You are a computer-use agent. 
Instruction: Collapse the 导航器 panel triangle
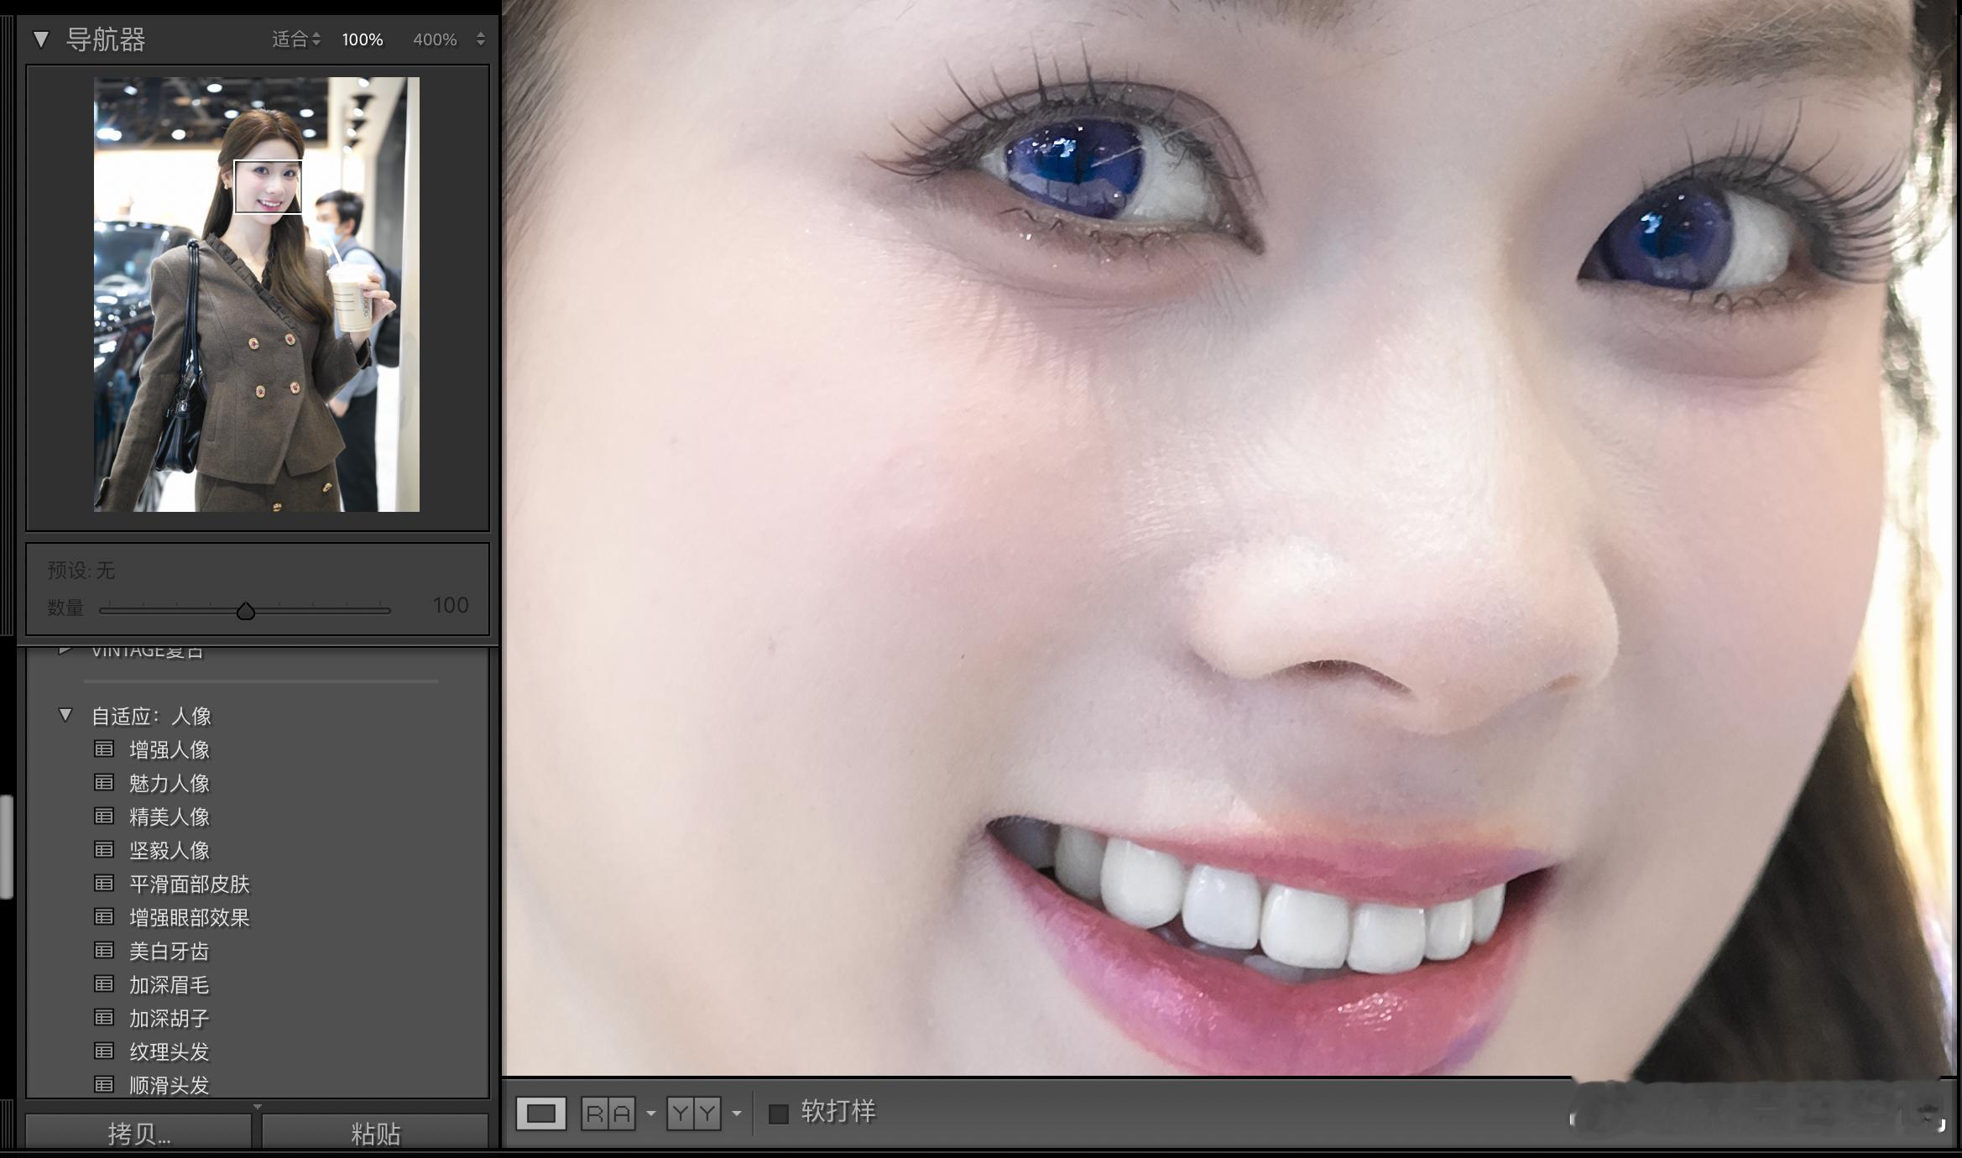pos(40,39)
